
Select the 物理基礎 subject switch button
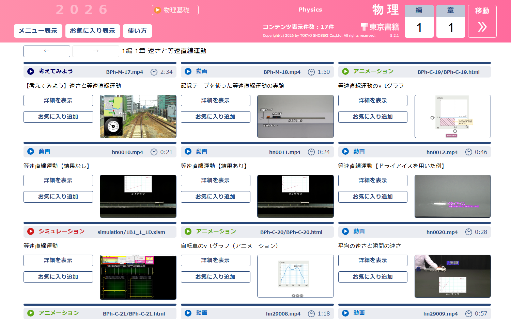(175, 10)
